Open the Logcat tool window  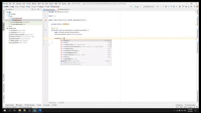46,105
